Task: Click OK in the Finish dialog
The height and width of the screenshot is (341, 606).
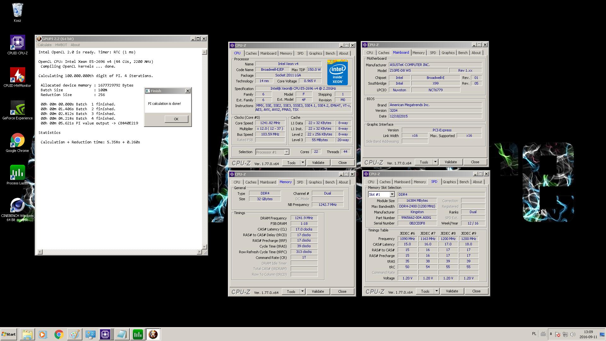Action: tap(176, 119)
